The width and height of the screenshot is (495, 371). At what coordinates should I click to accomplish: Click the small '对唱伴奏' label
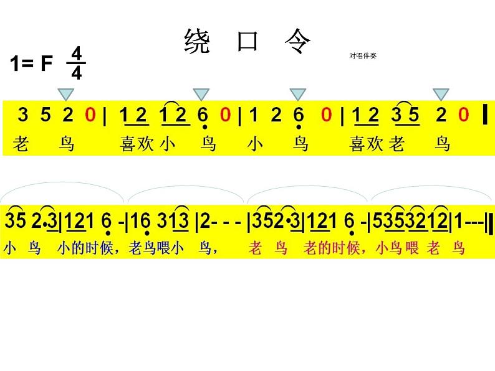point(363,56)
